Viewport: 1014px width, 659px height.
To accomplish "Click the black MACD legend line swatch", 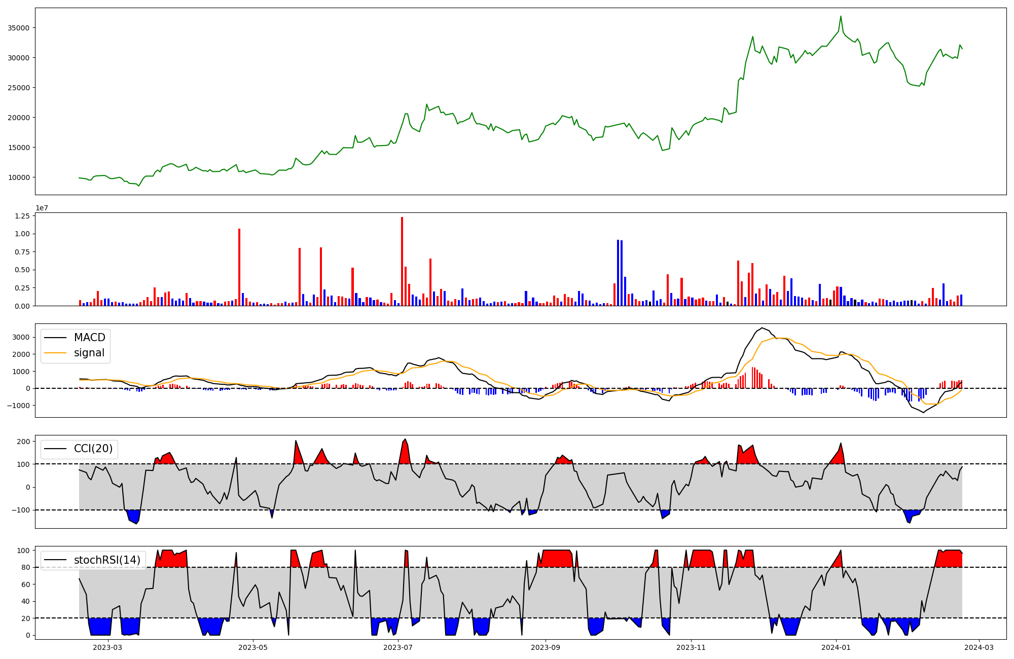I will (x=55, y=338).
